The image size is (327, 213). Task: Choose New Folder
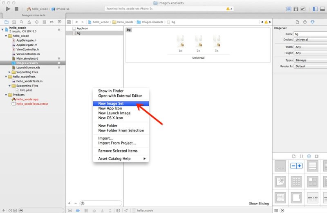coord(121,126)
